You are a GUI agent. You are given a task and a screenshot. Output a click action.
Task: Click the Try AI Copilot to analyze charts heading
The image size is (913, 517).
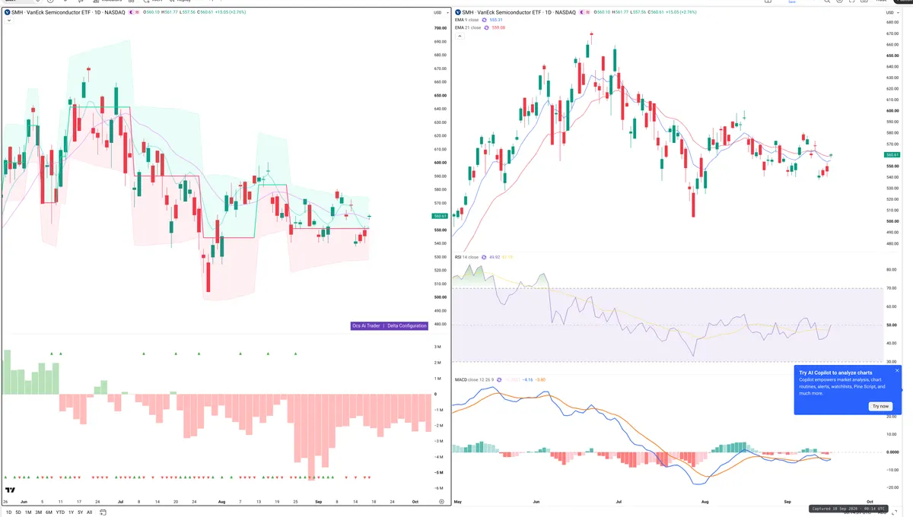tap(835, 373)
